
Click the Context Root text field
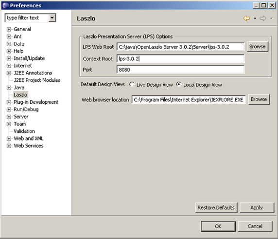[x=180, y=58]
